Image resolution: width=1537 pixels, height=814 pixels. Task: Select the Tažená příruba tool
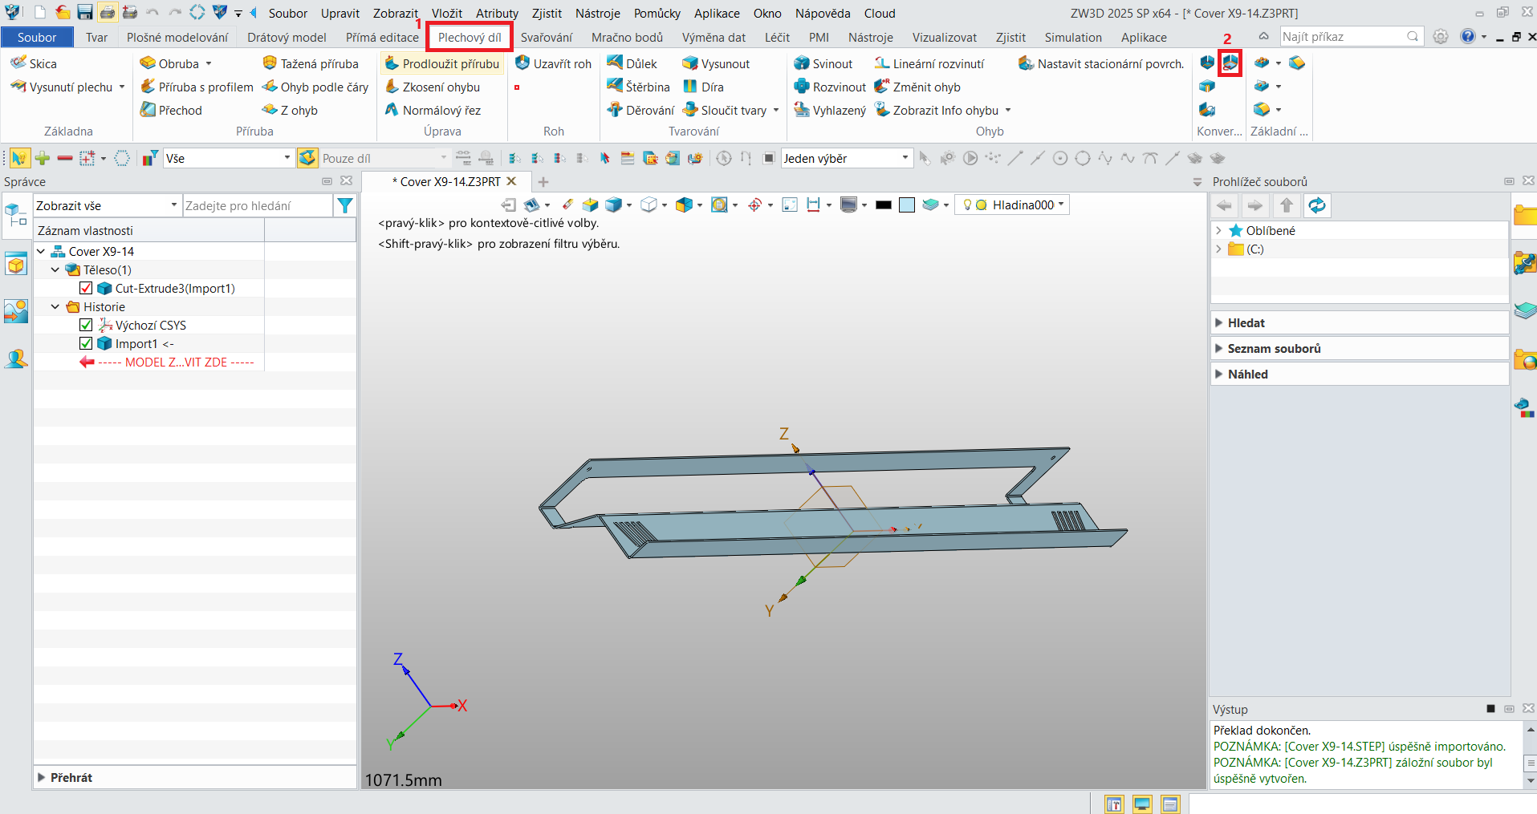[311, 63]
